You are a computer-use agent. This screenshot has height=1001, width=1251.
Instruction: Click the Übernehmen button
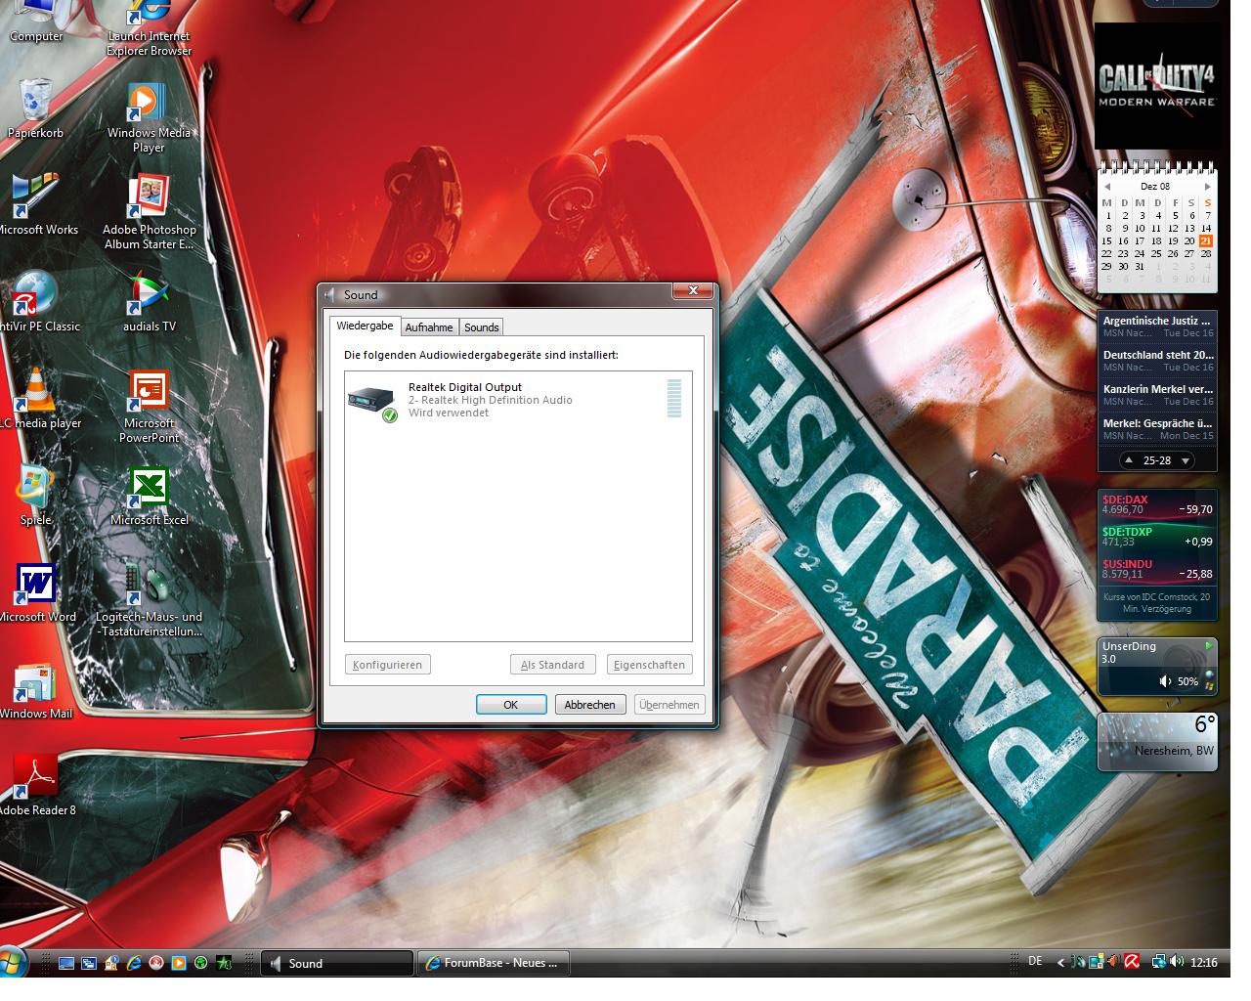(669, 705)
